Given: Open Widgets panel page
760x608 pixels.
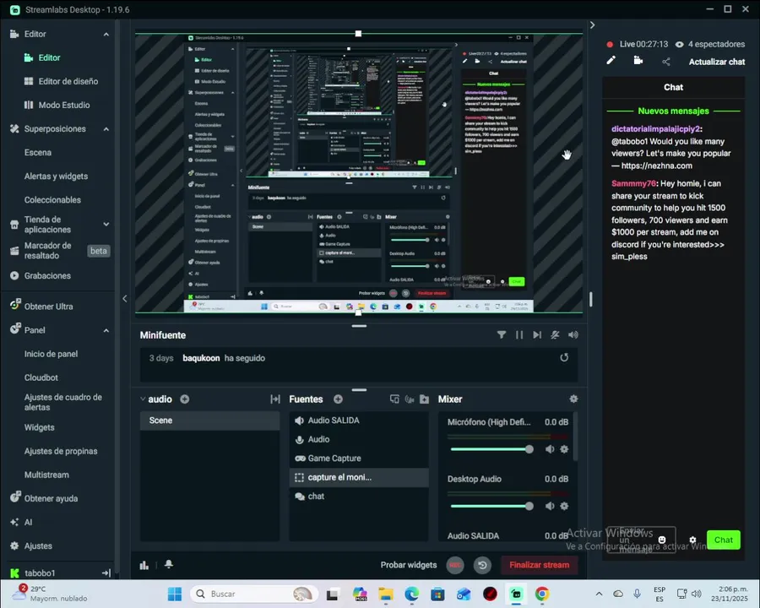Looking at the screenshot, I should pos(39,427).
